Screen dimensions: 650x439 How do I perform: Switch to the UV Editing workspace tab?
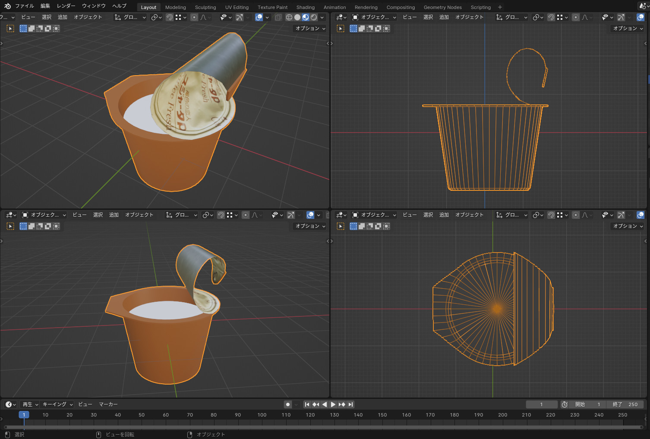click(237, 7)
